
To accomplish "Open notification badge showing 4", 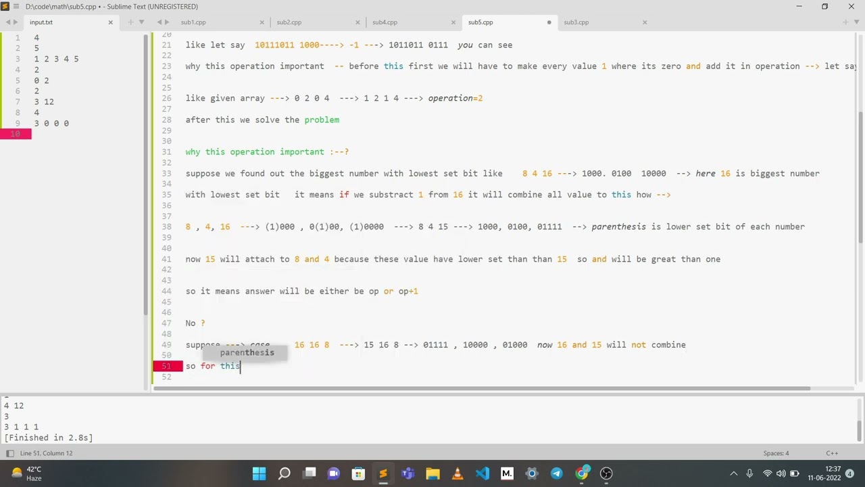I will tap(850, 473).
